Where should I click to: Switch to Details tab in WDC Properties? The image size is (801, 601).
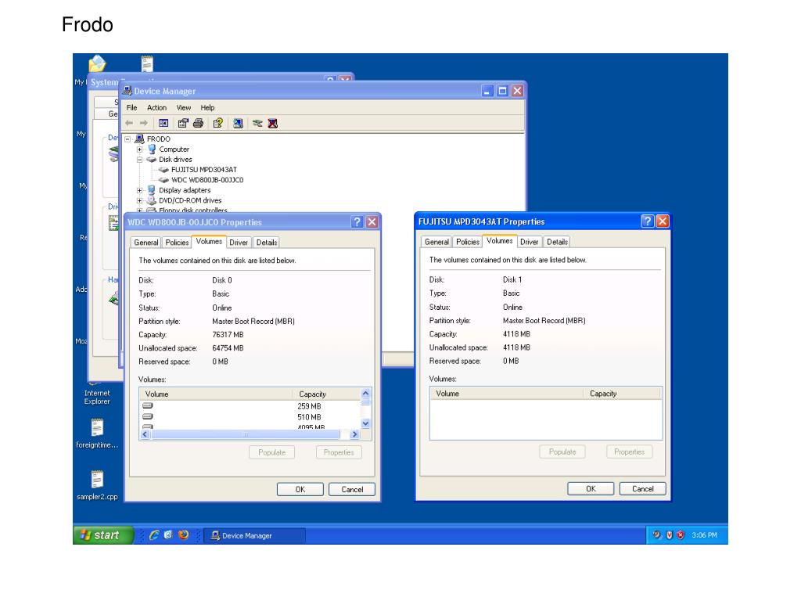pos(267,243)
